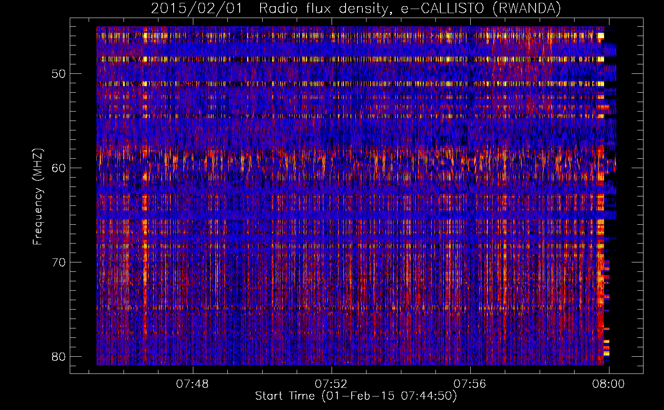Click the 'Frequency (MHZ)' axis label
This screenshot has height=410, width=664.
click(38, 197)
